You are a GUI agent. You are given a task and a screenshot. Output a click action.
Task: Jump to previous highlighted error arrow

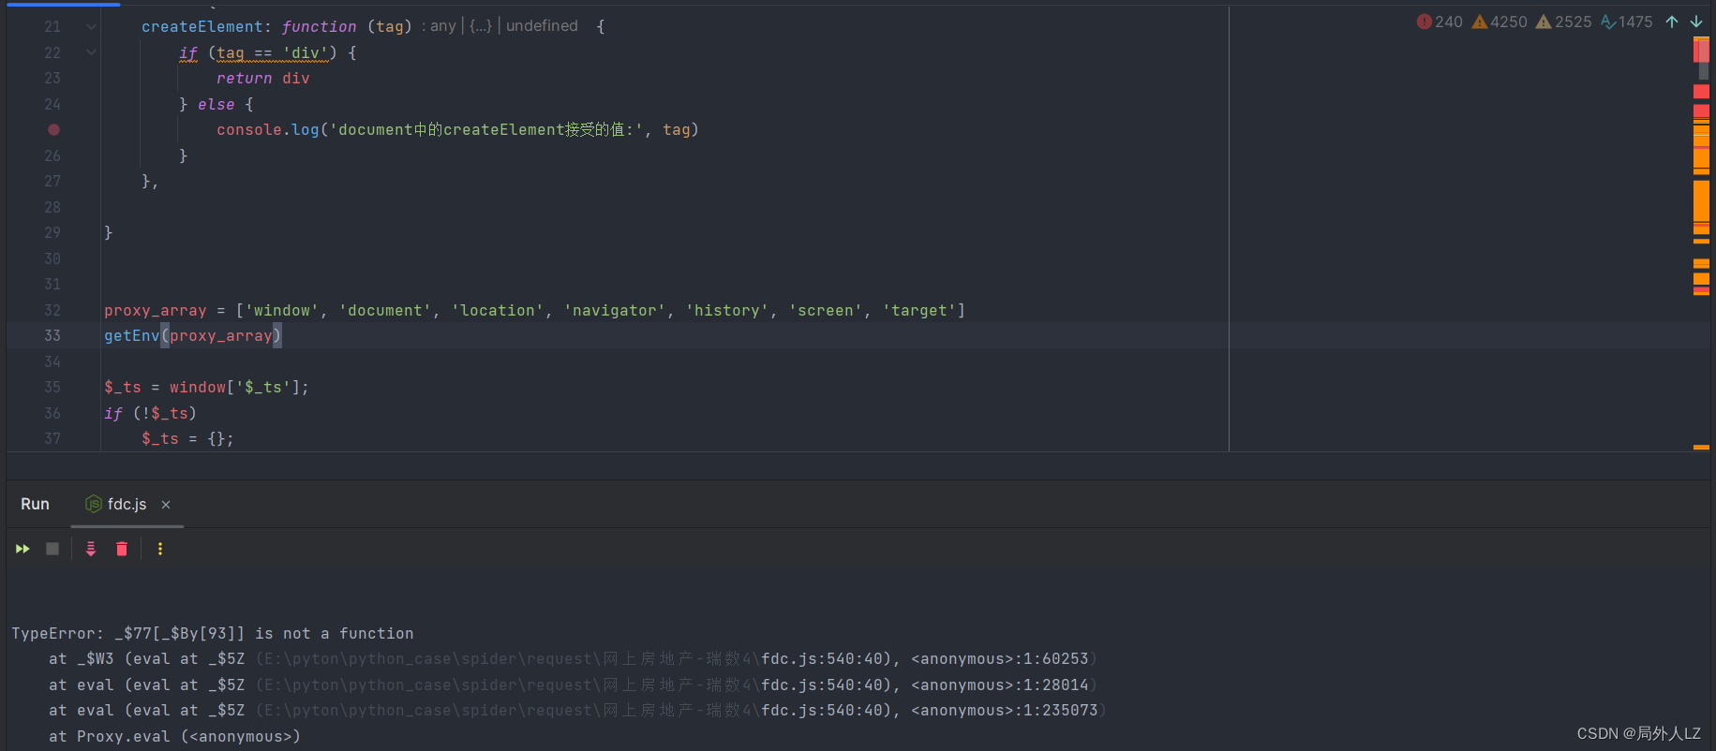pos(1672,22)
